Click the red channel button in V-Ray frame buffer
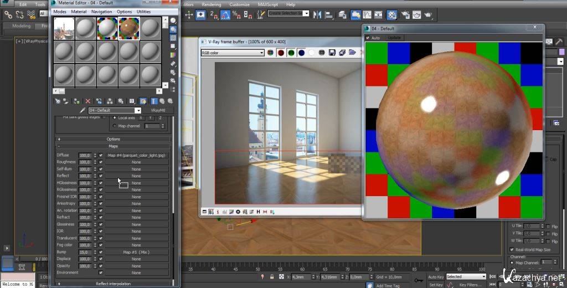 (x=281, y=53)
